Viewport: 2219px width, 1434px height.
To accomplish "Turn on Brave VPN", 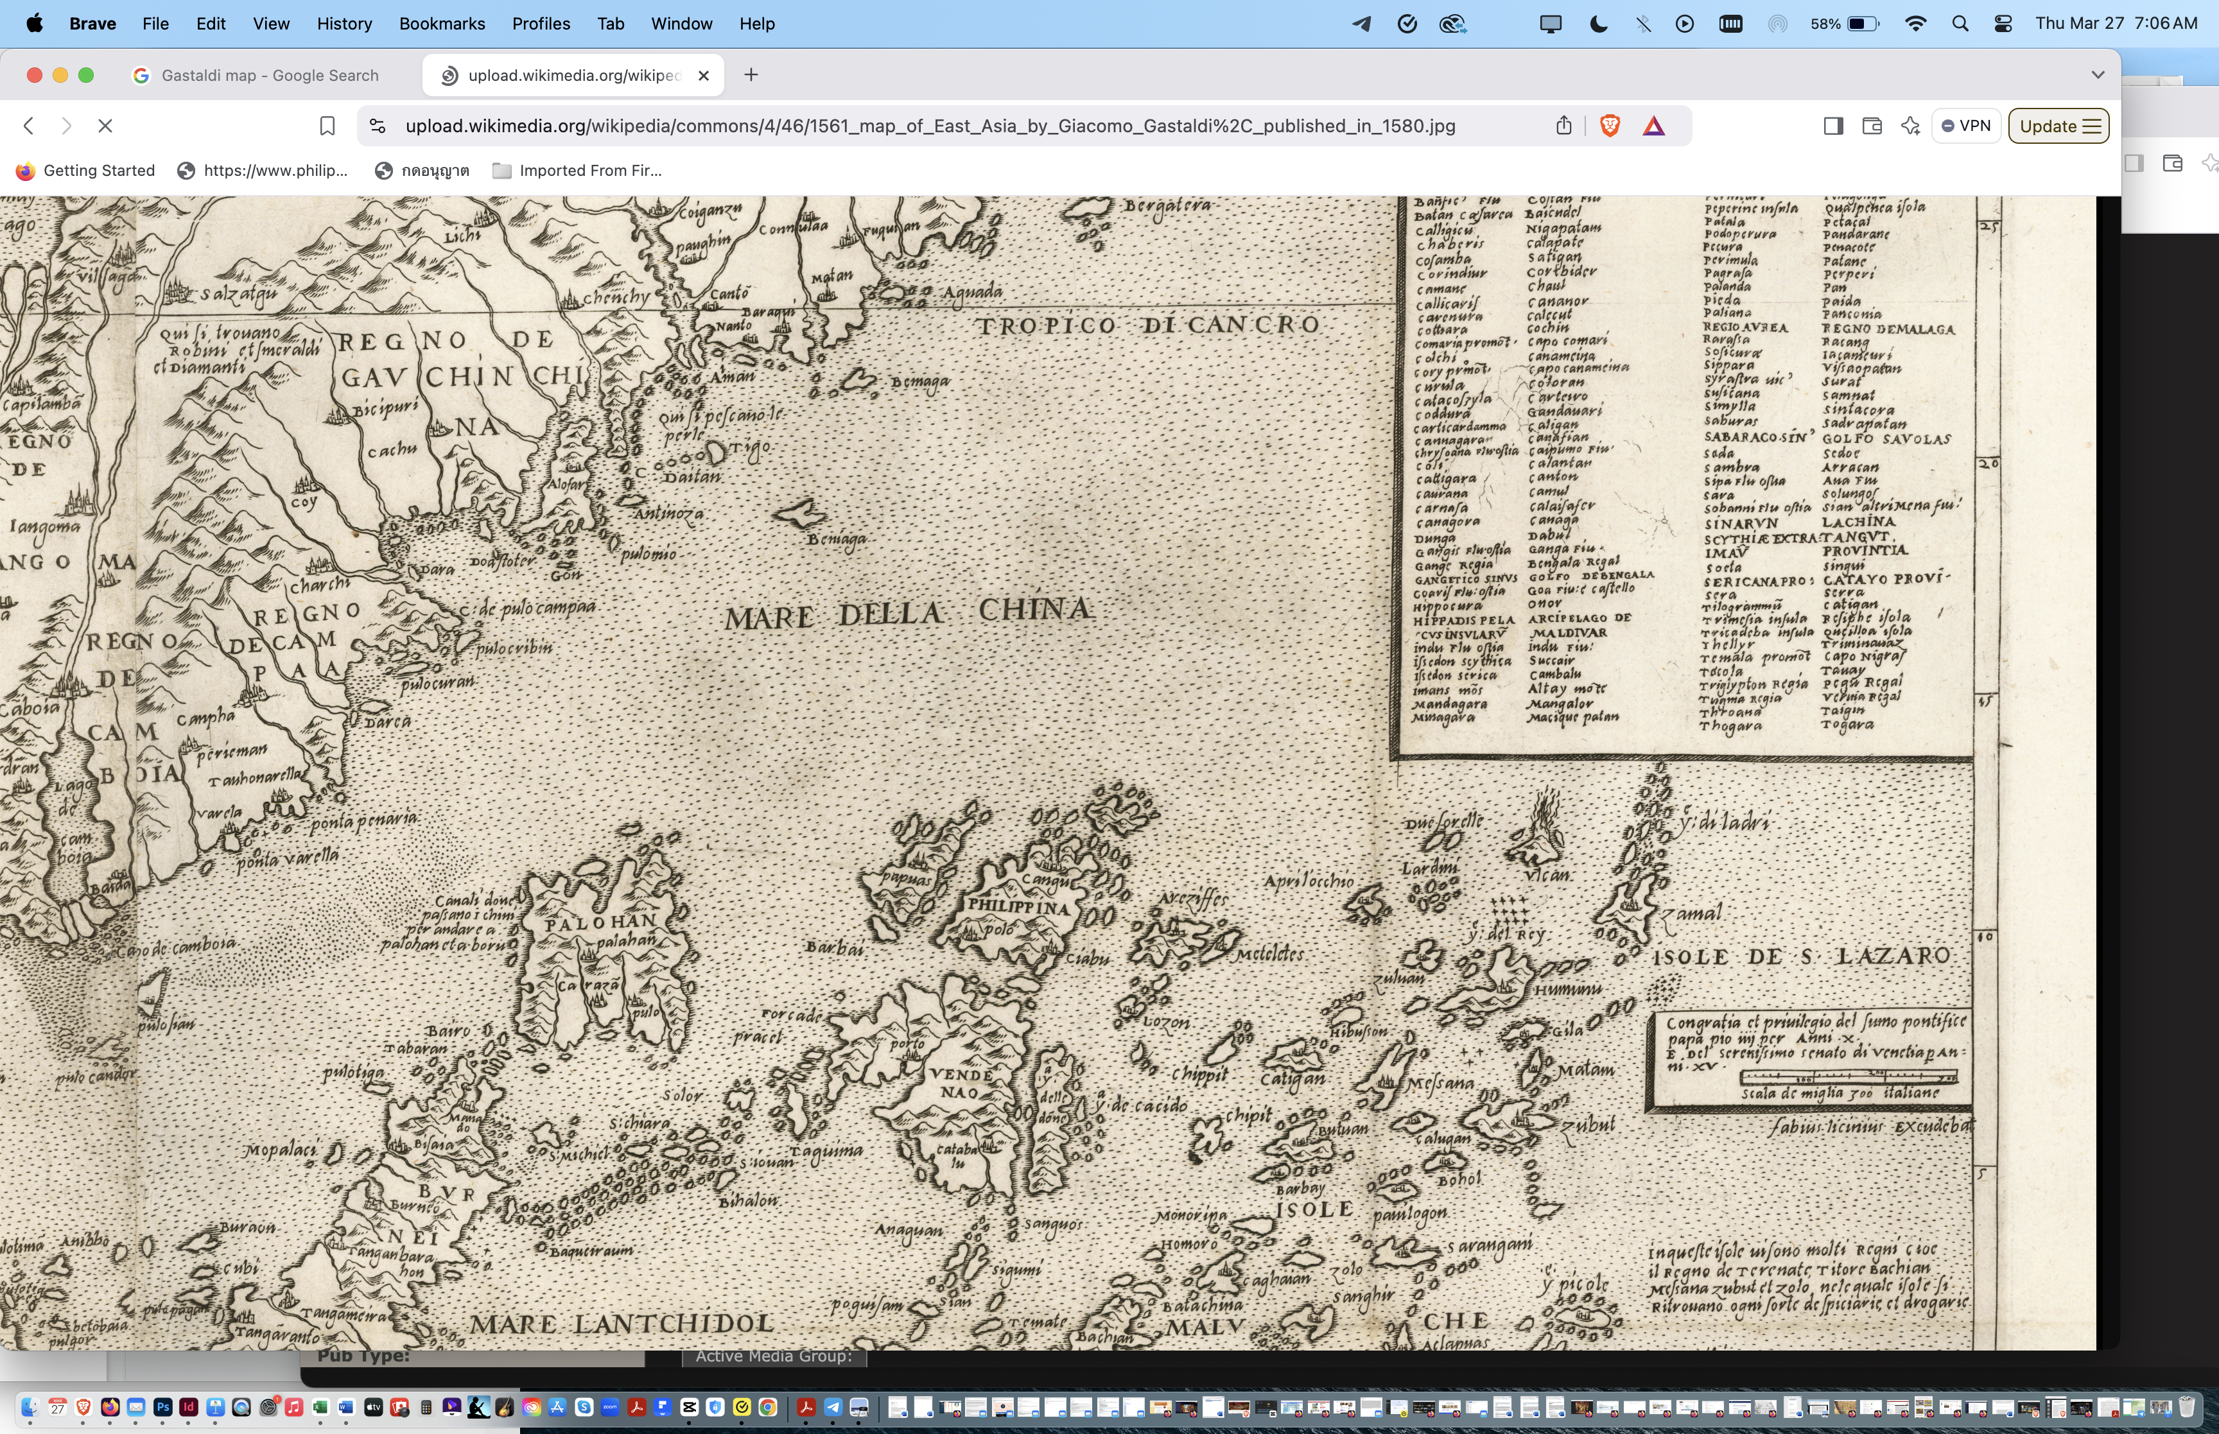I will point(1966,126).
